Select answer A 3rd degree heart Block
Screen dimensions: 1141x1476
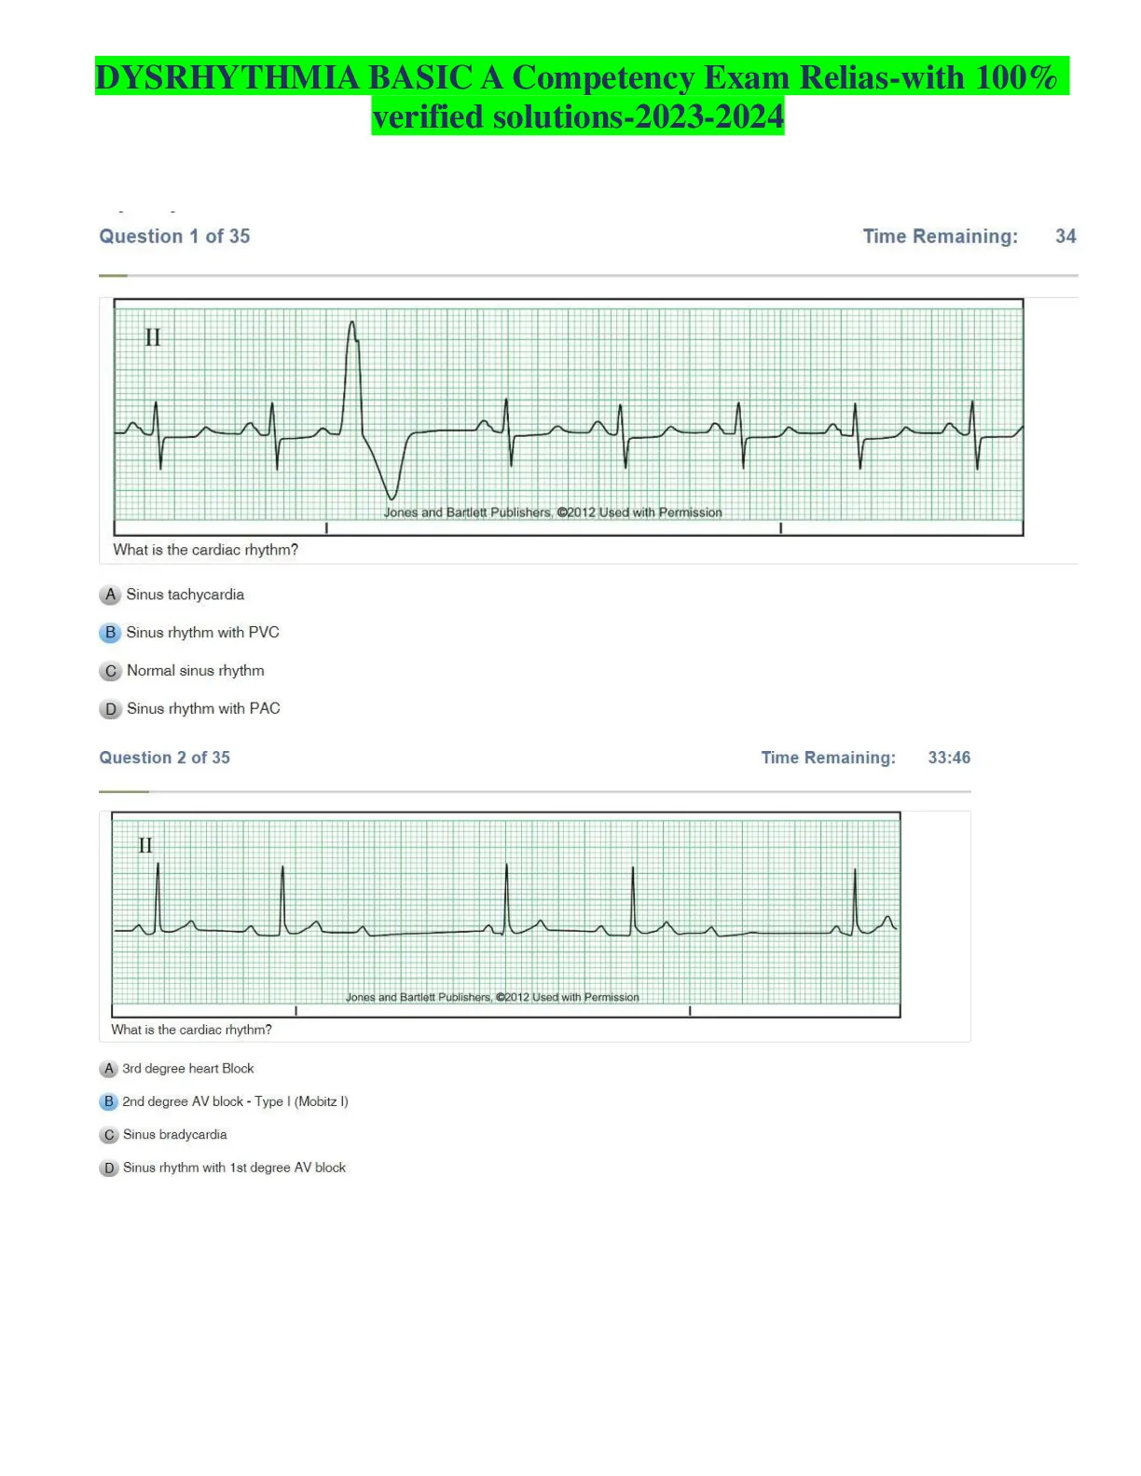(x=177, y=1069)
